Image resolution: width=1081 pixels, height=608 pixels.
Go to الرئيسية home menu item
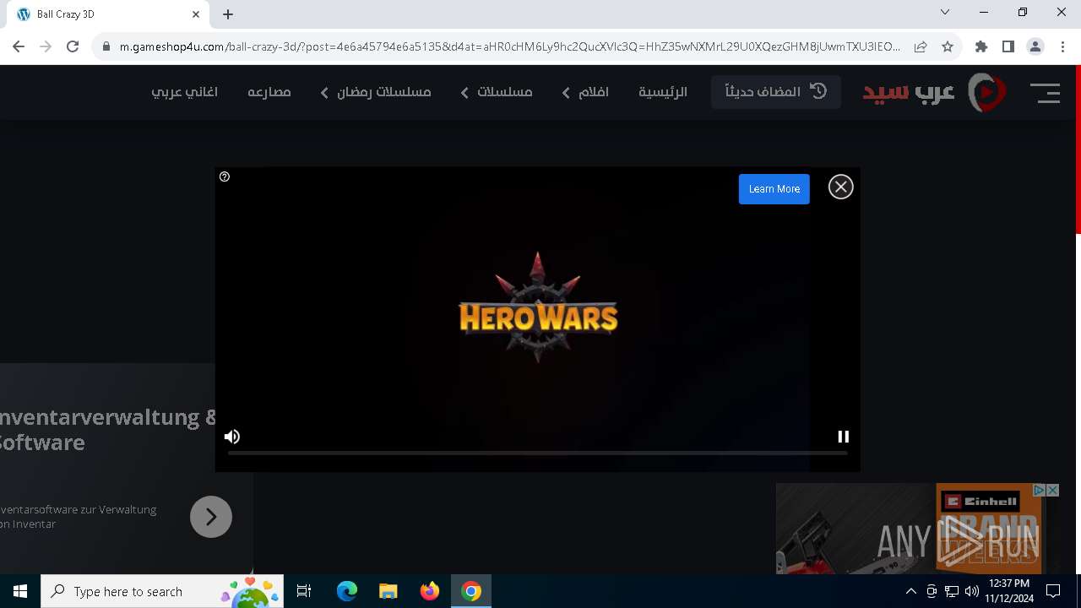tap(663, 92)
